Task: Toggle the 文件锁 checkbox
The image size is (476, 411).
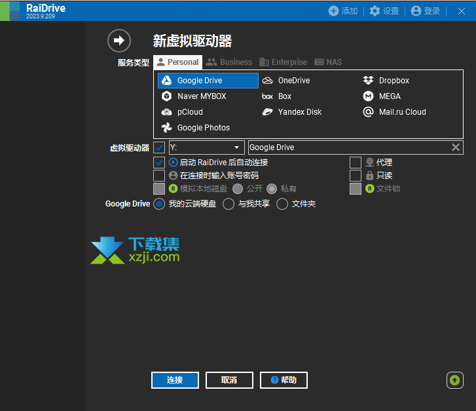Action: [x=356, y=189]
